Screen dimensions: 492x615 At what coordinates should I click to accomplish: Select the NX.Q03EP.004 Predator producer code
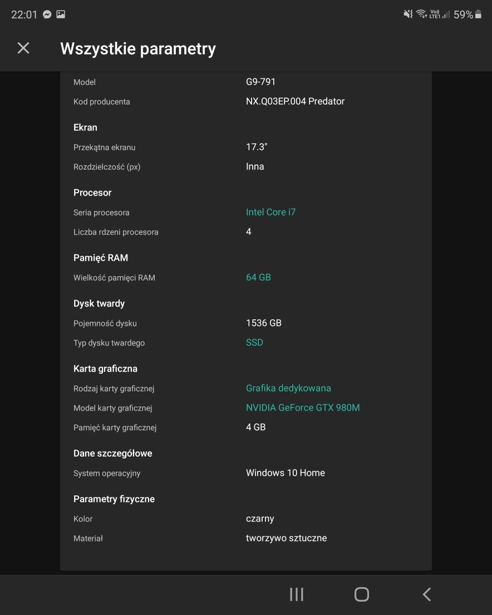coord(296,101)
